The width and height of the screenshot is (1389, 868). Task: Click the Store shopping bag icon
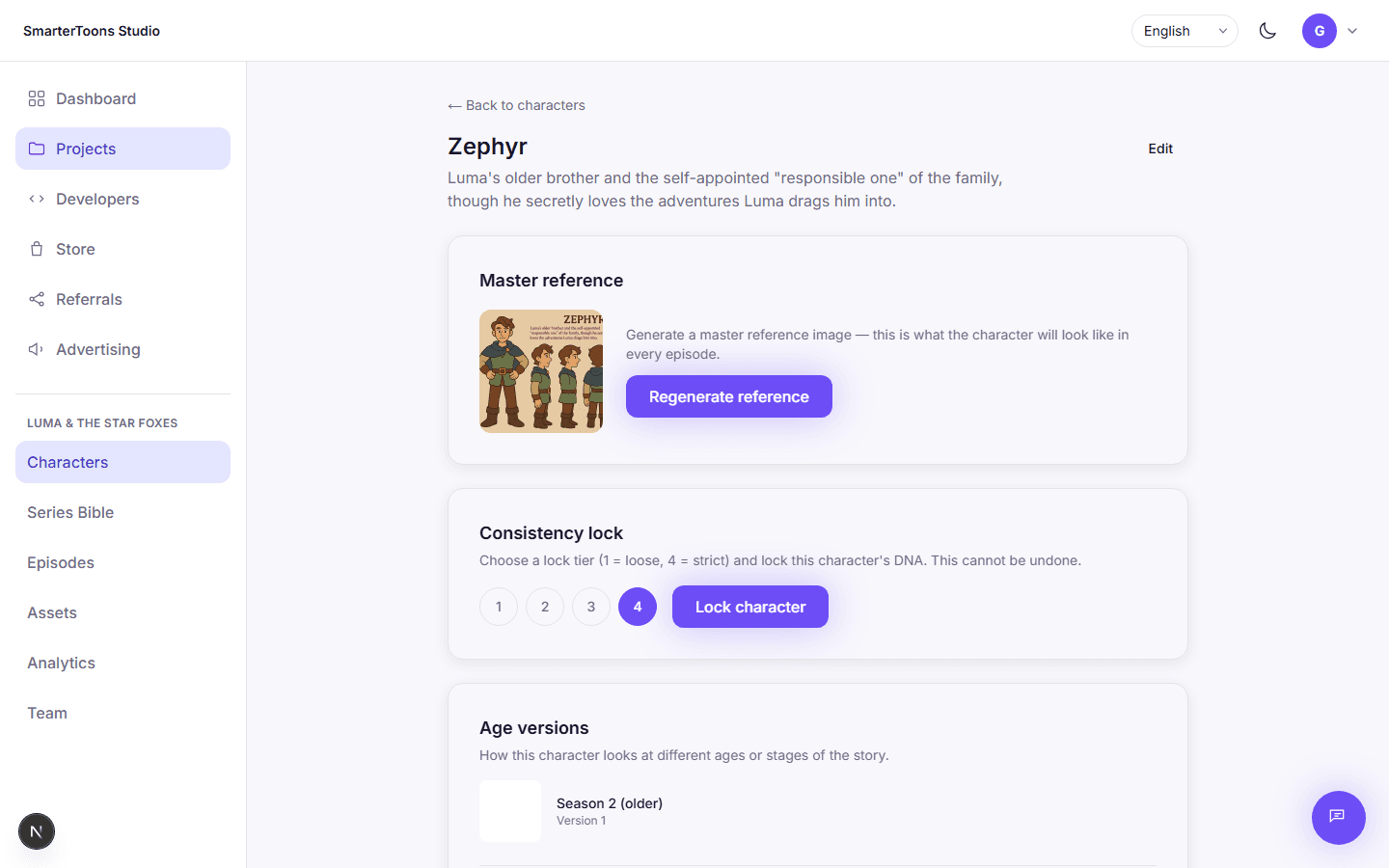[x=37, y=249]
